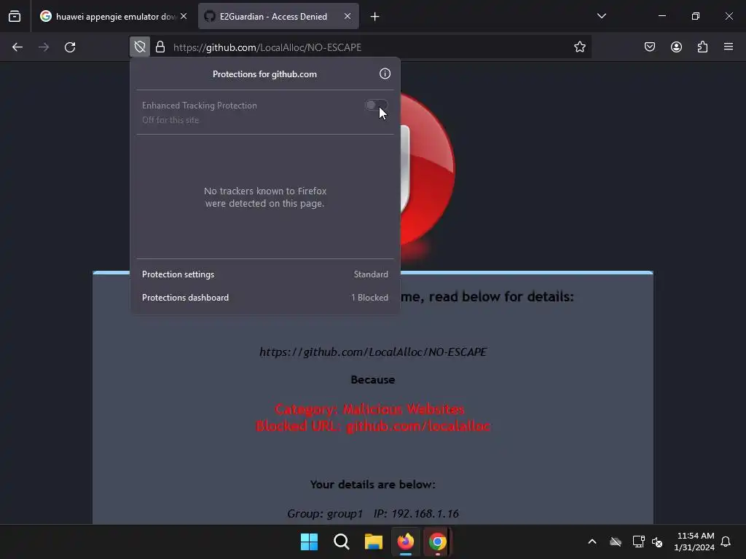Reload the current page
746x559 pixels.
(70, 47)
